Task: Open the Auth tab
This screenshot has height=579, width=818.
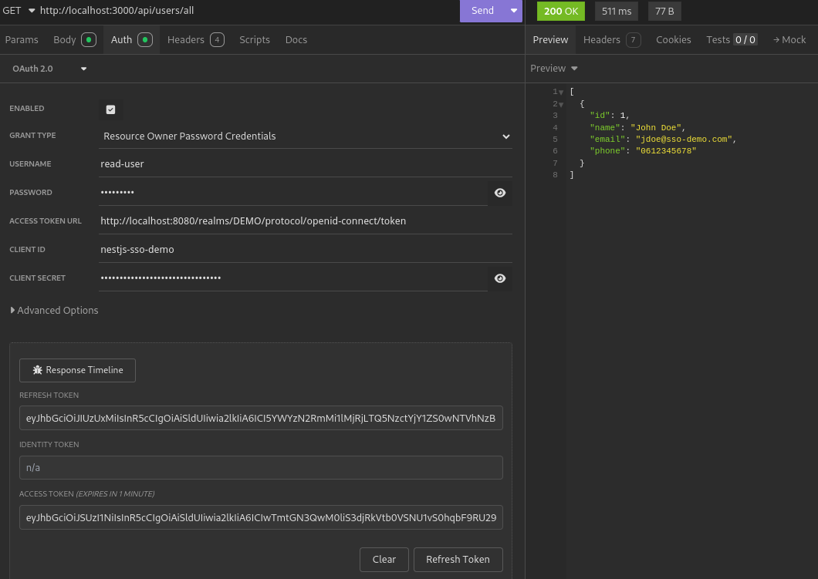Action: tap(131, 39)
